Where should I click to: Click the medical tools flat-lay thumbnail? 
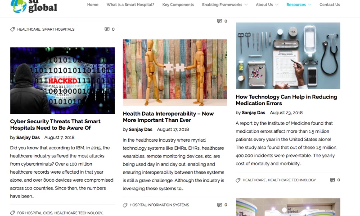(288, 56)
